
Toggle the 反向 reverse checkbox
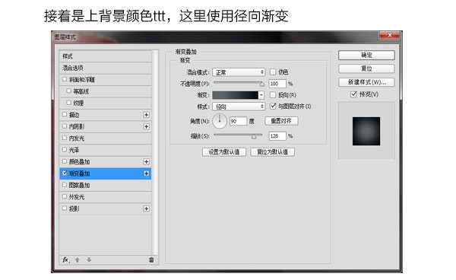tap(273, 95)
